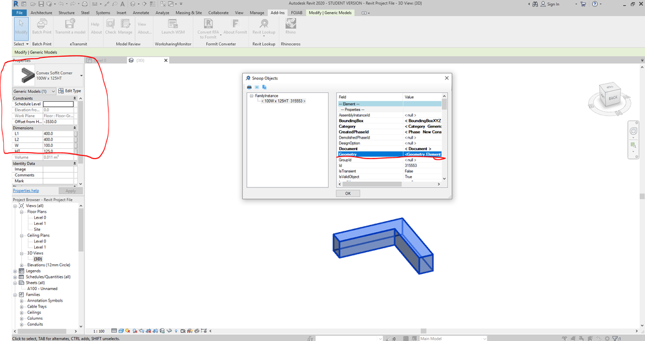
Task: Save the project from quick access toolbar
Action: point(41,4)
